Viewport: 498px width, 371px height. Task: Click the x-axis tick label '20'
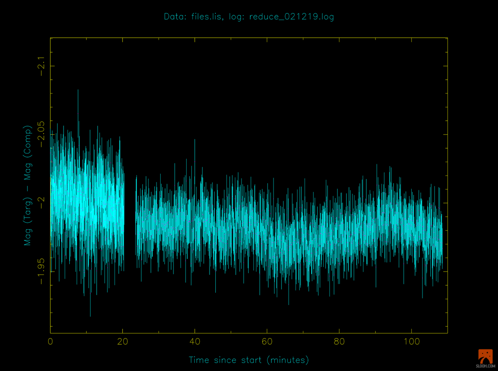tap(122, 342)
